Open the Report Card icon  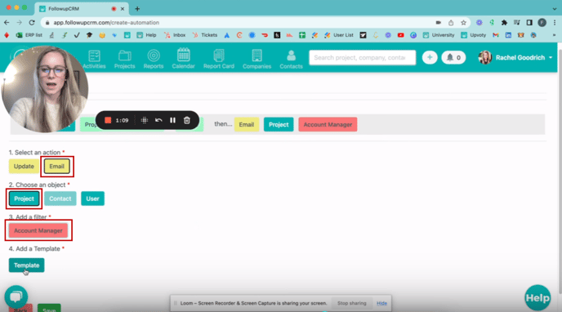coord(219,59)
